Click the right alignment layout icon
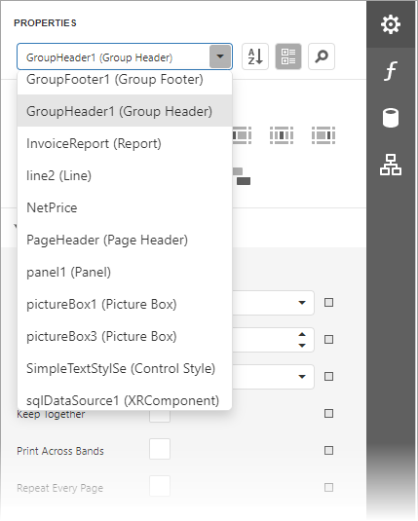The image size is (418, 521). coord(323,135)
